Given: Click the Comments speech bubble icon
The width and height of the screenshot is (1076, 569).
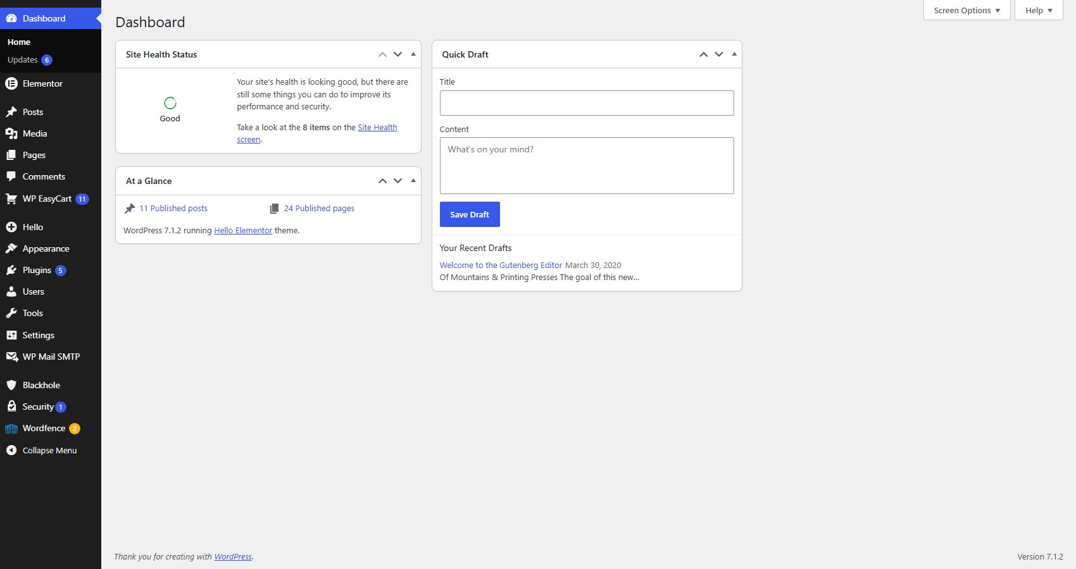Looking at the screenshot, I should coord(11,176).
